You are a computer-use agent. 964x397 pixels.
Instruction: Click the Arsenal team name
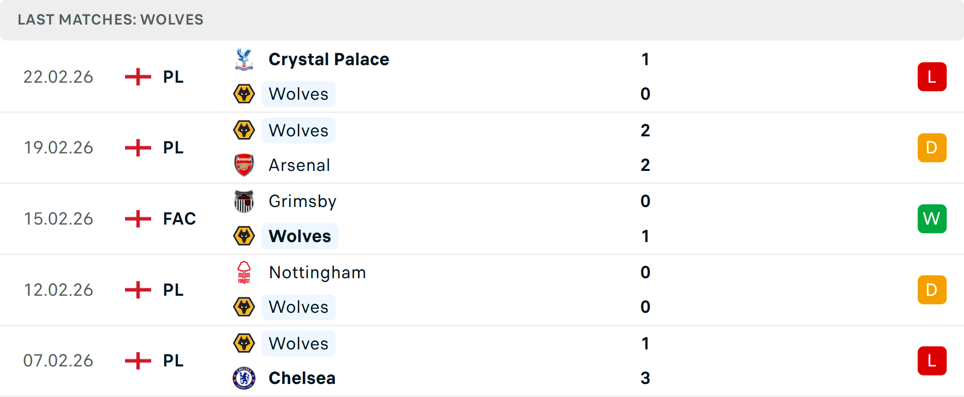click(299, 165)
